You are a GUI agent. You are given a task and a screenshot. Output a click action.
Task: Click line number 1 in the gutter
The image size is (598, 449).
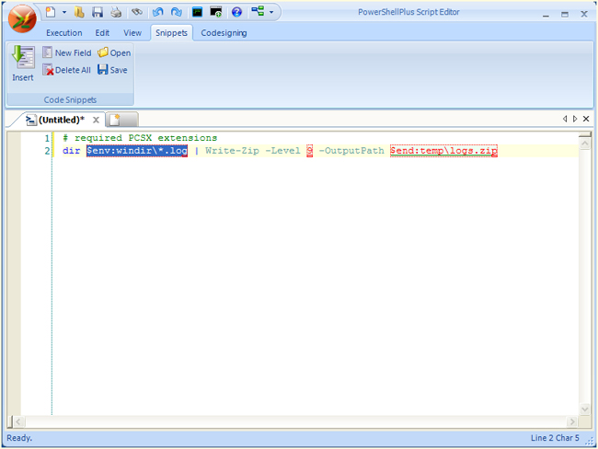click(x=47, y=138)
